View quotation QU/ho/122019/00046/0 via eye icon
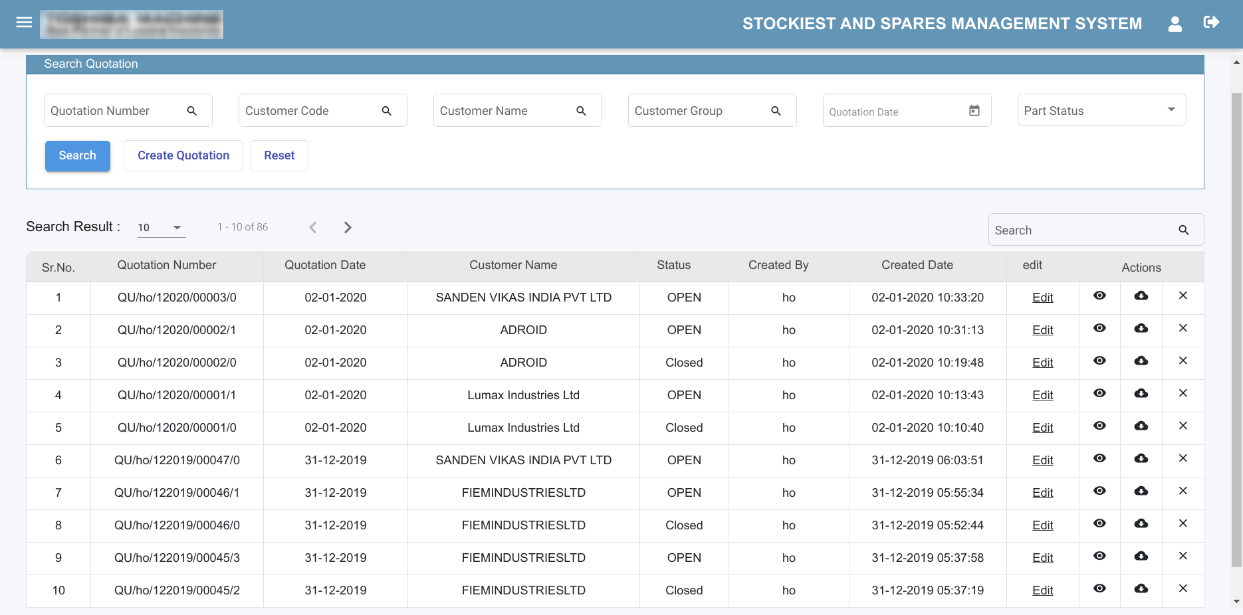Image resolution: width=1243 pixels, height=615 pixels. pos(1100,523)
